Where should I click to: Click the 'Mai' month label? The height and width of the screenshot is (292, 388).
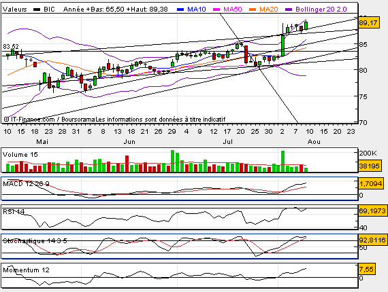pos(42,142)
